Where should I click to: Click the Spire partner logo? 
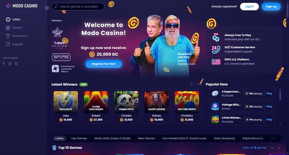[61, 57]
